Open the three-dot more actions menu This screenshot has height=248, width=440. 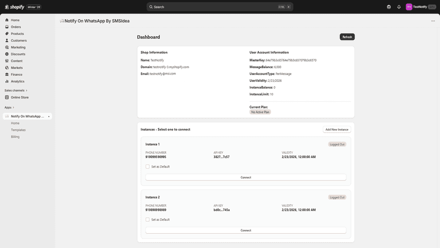tap(433, 21)
